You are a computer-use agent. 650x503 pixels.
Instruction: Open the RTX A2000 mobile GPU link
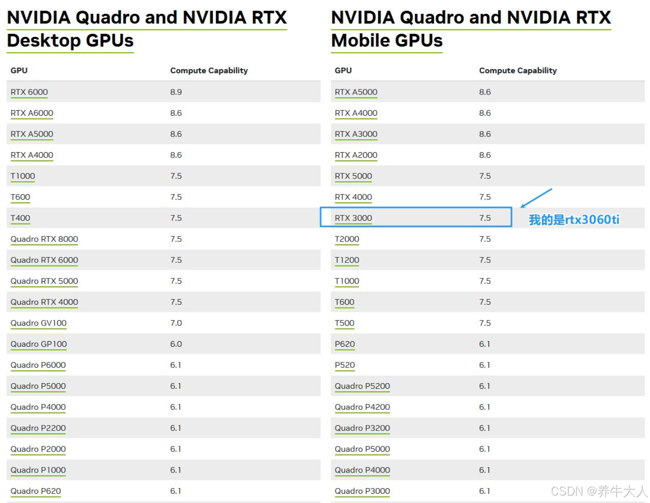tap(356, 155)
